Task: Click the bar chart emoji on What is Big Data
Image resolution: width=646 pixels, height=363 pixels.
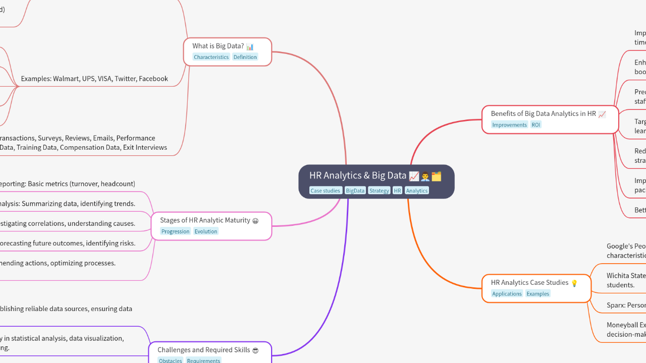Action: 250,46
